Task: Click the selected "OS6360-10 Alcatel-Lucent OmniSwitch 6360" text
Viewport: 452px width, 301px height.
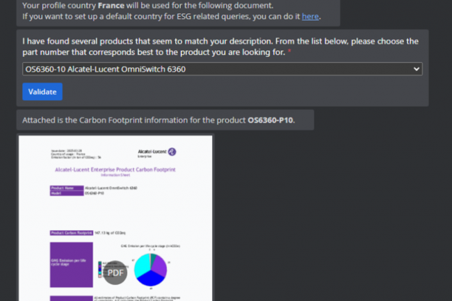Action: [105, 69]
